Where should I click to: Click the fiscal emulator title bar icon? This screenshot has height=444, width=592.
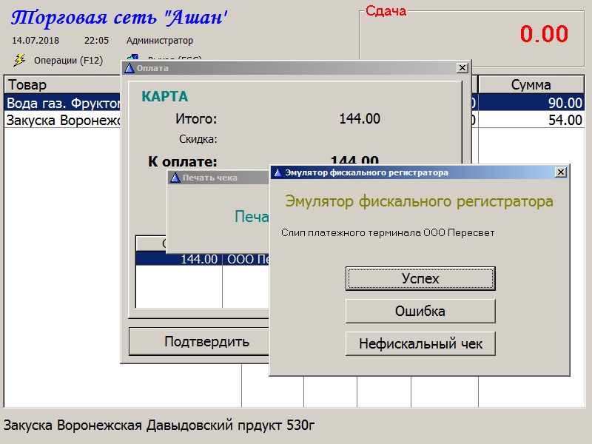pos(277,172)
